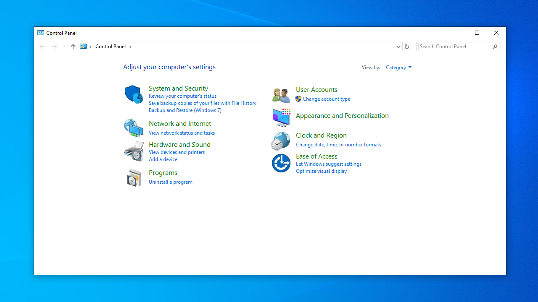Open the User Accounts people icon

tap(281, 95)
